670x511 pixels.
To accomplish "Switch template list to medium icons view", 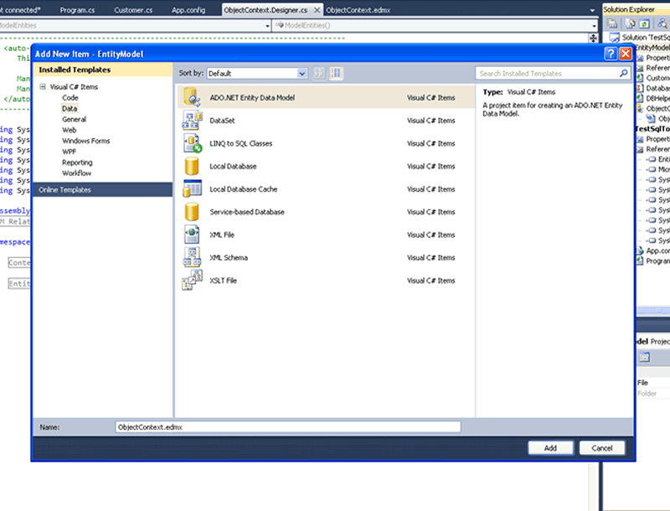I will [x=336, y=74].
